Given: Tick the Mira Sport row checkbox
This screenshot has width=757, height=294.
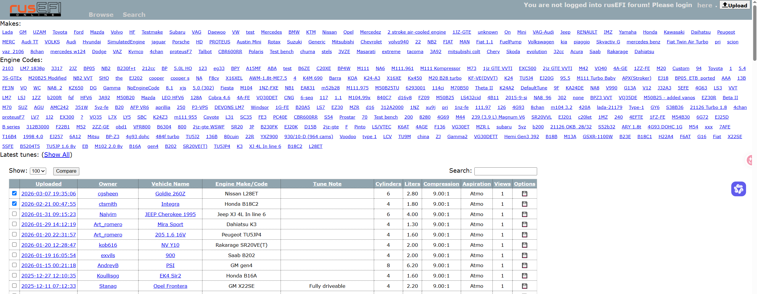Looking at the screenshot, I should point(14,224).
